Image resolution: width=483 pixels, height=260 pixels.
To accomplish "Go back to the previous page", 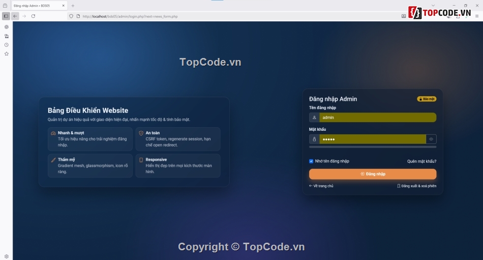I will pyautogui.click(x=15, y=16).
